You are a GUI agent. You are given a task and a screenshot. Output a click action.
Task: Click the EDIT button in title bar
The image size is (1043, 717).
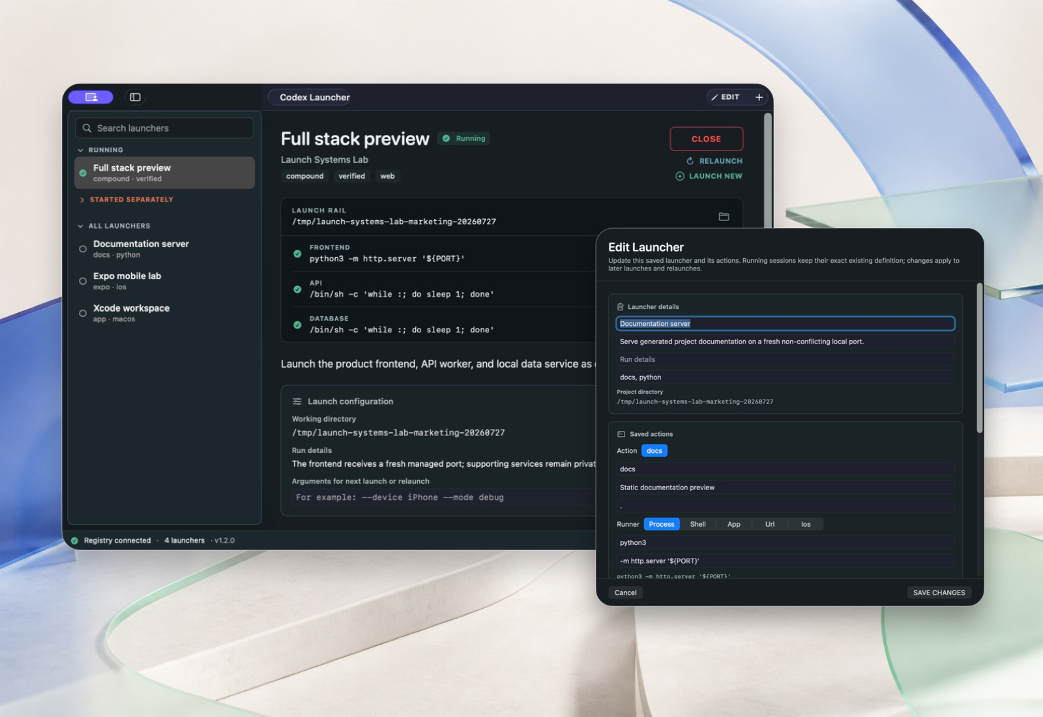point(726,97)
